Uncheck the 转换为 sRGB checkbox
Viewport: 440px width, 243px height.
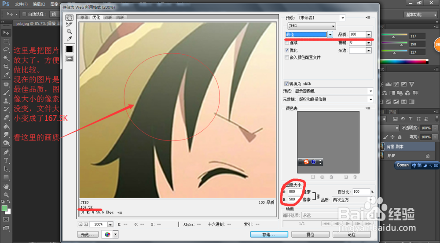pyautogui.click(x=286, y=84)
